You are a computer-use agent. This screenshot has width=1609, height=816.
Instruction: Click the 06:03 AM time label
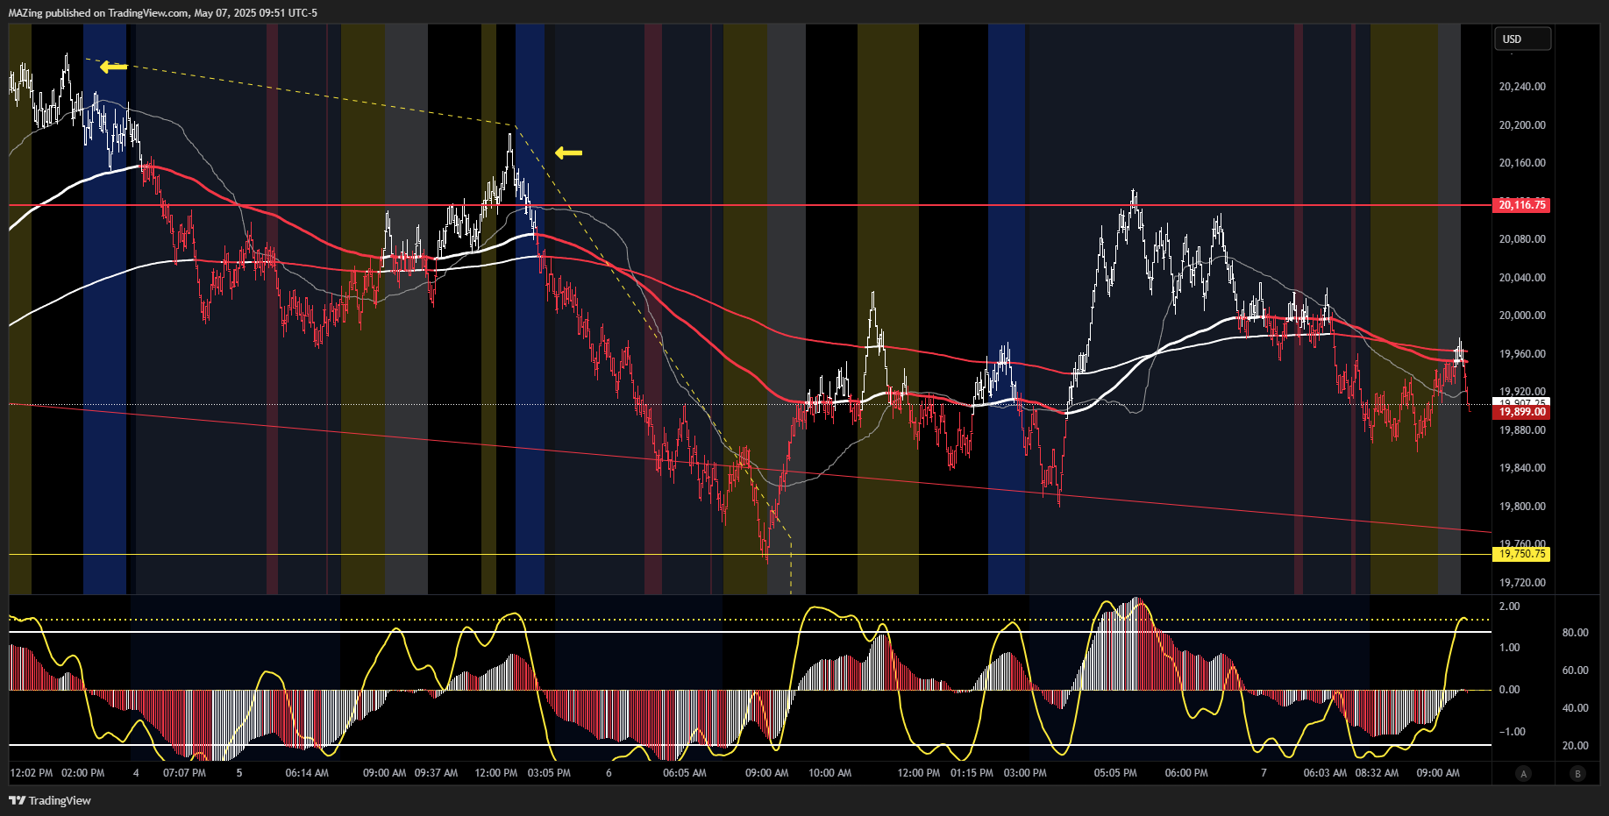click(1325, 773)
